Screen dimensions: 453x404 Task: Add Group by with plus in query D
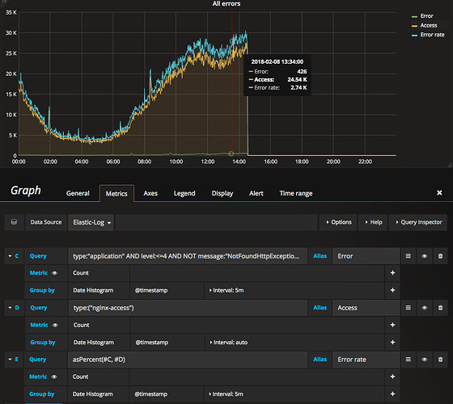(392, 343)
